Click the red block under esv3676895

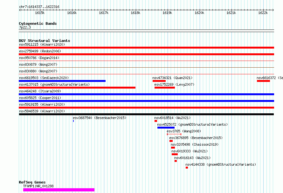(171, 141)
